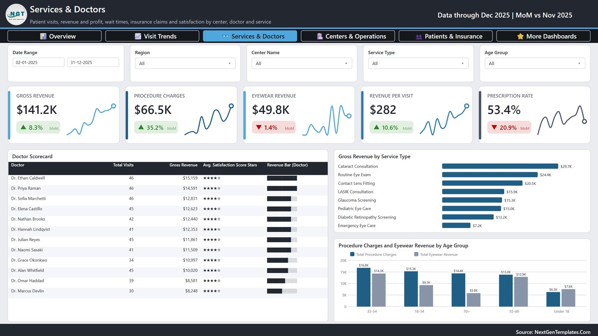This screenshot has height=336, width=598.
Task: Switch to Visit Trends tab
Action: pos(152,36)
